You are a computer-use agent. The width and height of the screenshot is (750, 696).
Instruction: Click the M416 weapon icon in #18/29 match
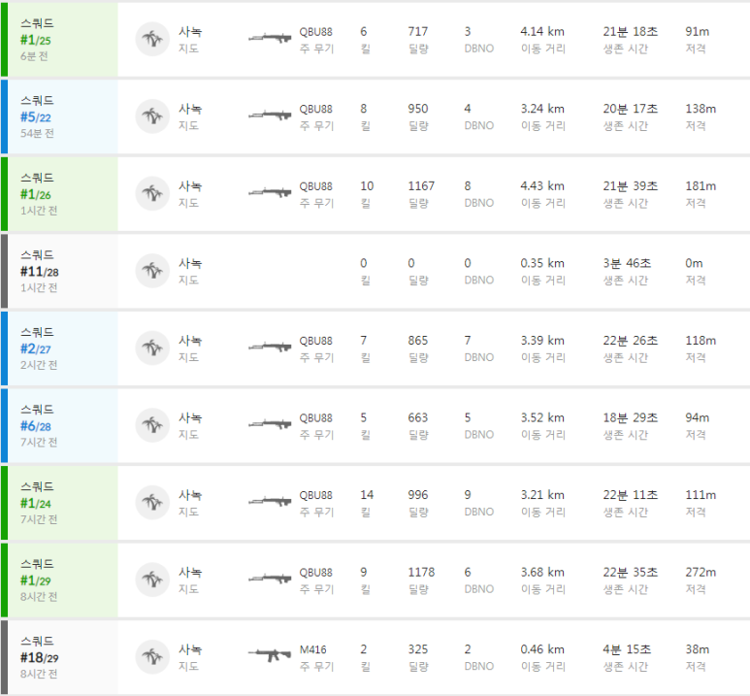point(270,655)
